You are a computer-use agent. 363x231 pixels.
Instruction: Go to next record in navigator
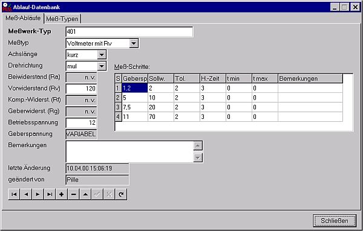pos(38,195)
